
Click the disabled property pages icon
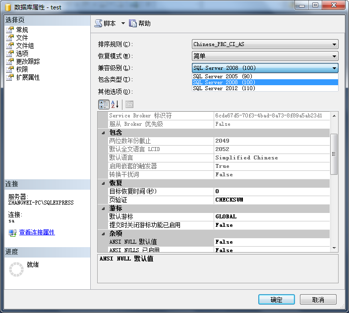pyautogui.click(x=129, y=104)
